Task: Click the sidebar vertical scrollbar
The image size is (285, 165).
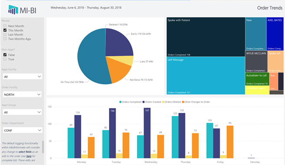Action: 43,147
